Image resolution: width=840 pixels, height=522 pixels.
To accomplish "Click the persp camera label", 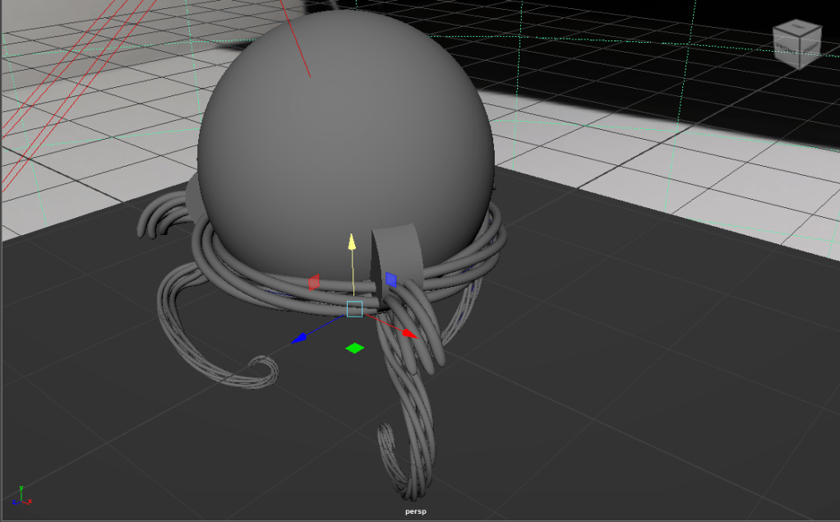I will 417,511.
